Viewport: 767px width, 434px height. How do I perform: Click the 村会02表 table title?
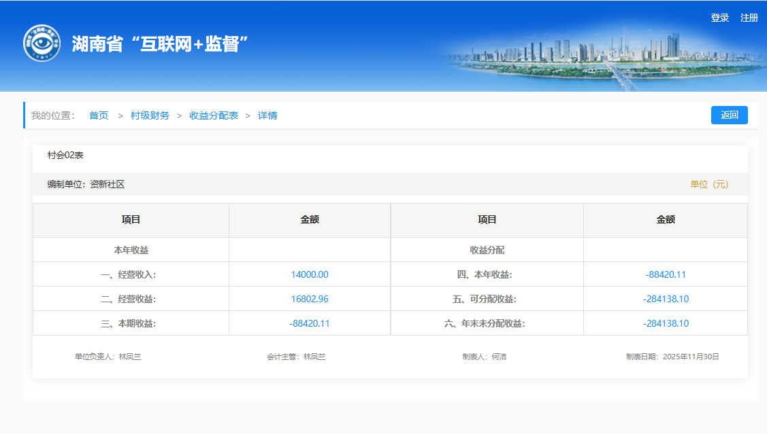click(65, 156)
